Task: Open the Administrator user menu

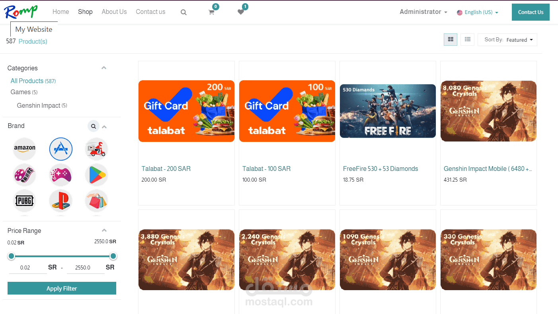Action: (423, 12)
